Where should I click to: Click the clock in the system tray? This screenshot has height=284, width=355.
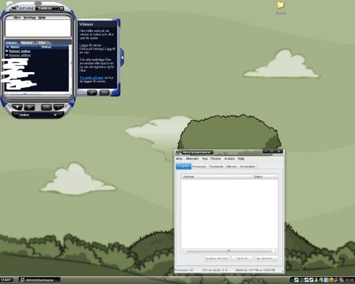[x=347, y=280]
